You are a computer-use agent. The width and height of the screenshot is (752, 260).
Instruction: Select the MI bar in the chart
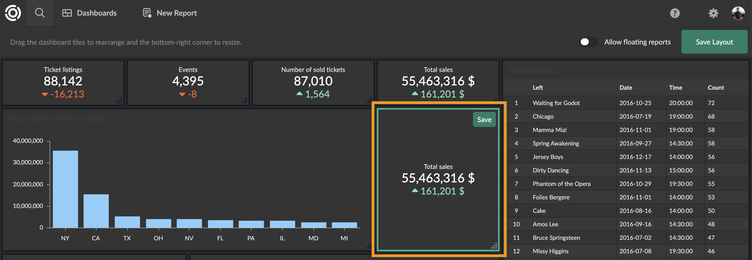pyautogui.click(x=344, y=225)
